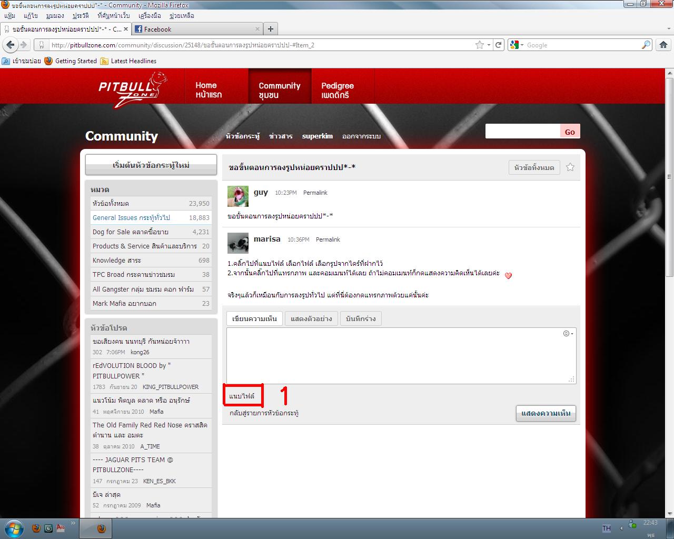The width and height of the screenshot is (674, 539).
Task: Select the All Gangster category
Action: [x=151, y=289]
